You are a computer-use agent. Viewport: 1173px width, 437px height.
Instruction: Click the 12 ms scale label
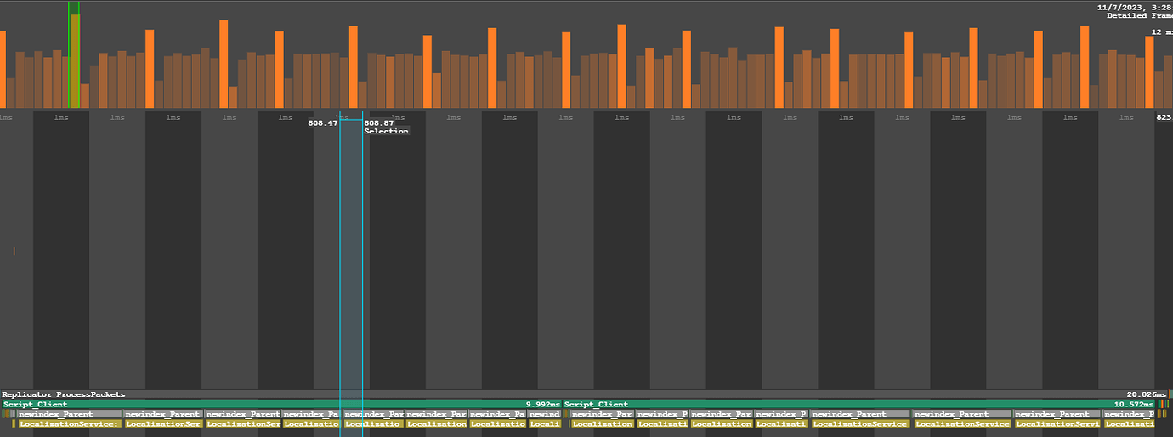click(1161, 31)
